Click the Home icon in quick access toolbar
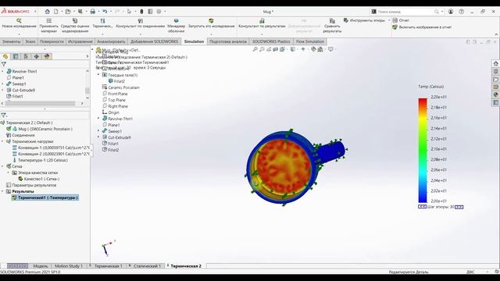The image size is (500, 281). pos(47,12)
